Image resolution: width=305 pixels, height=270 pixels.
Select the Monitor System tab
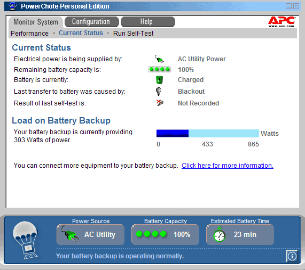(36, 22)
